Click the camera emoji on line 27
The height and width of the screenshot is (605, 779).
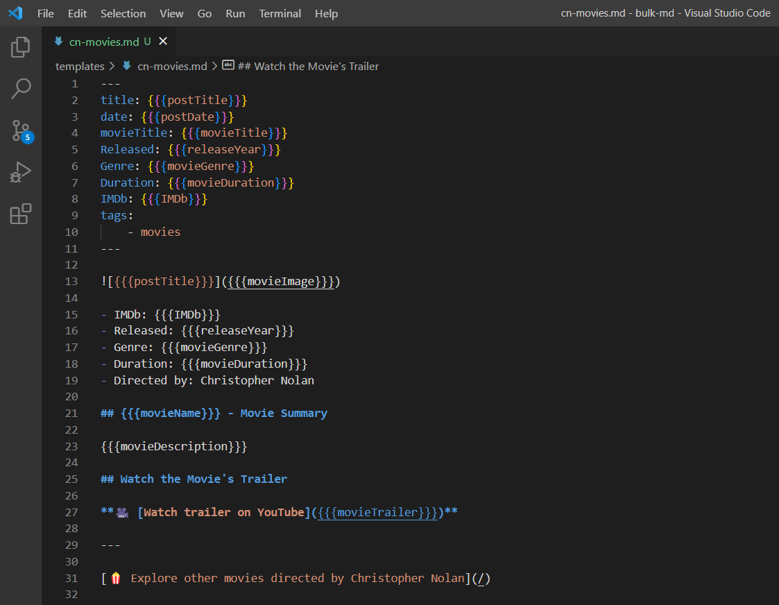122,513
